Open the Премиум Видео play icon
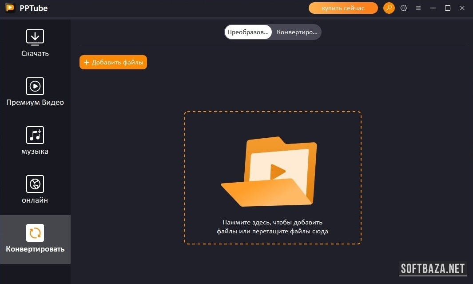473x284 pixels. (35, 86)
